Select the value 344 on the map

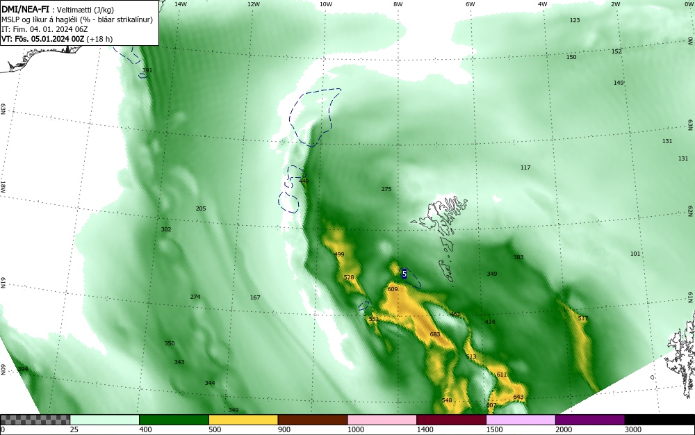(x=210, y=383)
